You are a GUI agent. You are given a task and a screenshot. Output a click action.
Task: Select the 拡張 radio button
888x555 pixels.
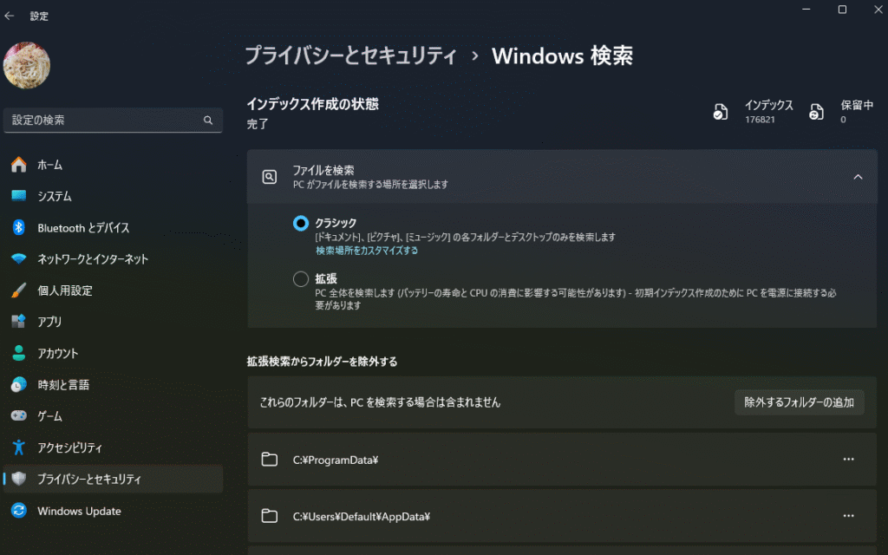click(301, 278)
